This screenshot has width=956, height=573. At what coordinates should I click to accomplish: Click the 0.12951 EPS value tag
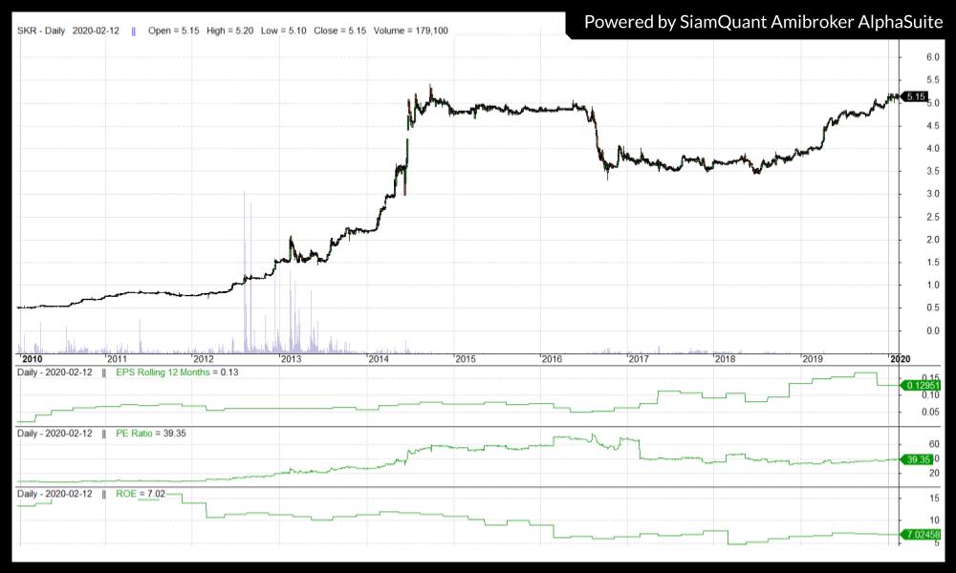[x=920, y=385]
